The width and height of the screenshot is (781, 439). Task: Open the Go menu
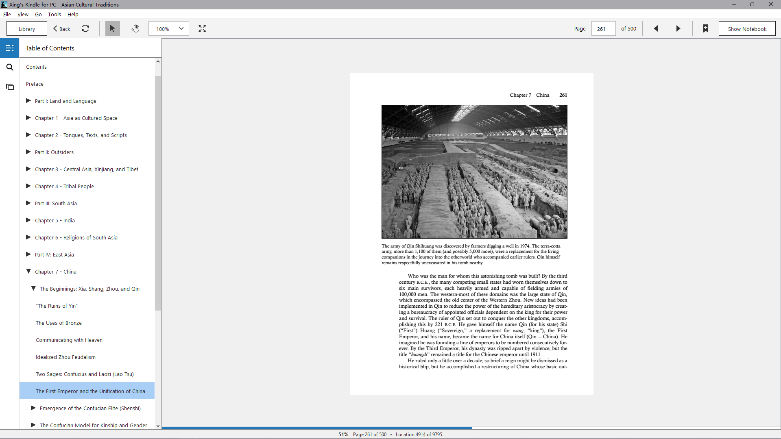click(38, 14)
